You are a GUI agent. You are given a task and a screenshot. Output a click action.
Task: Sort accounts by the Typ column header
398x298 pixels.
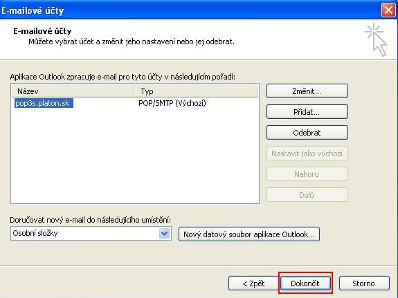[x=196, y=91]
